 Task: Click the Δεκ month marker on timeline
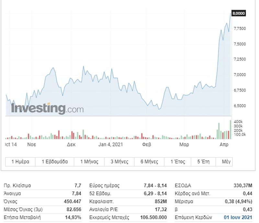tap(71, 144)
